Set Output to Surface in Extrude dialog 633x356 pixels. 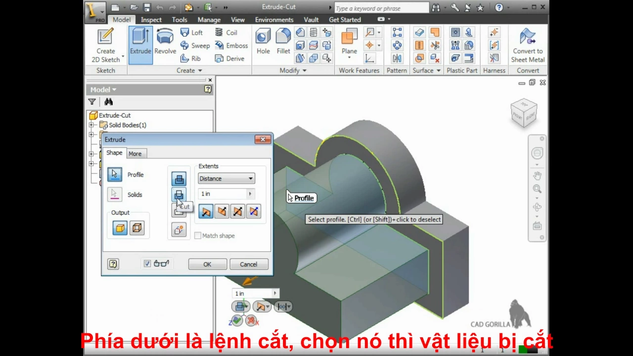pyautogui.click(x=137, y=228)
